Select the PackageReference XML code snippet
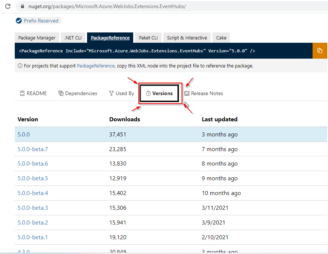 point(137,51)
